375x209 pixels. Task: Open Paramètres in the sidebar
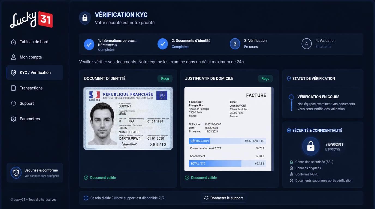coord(35,119)
